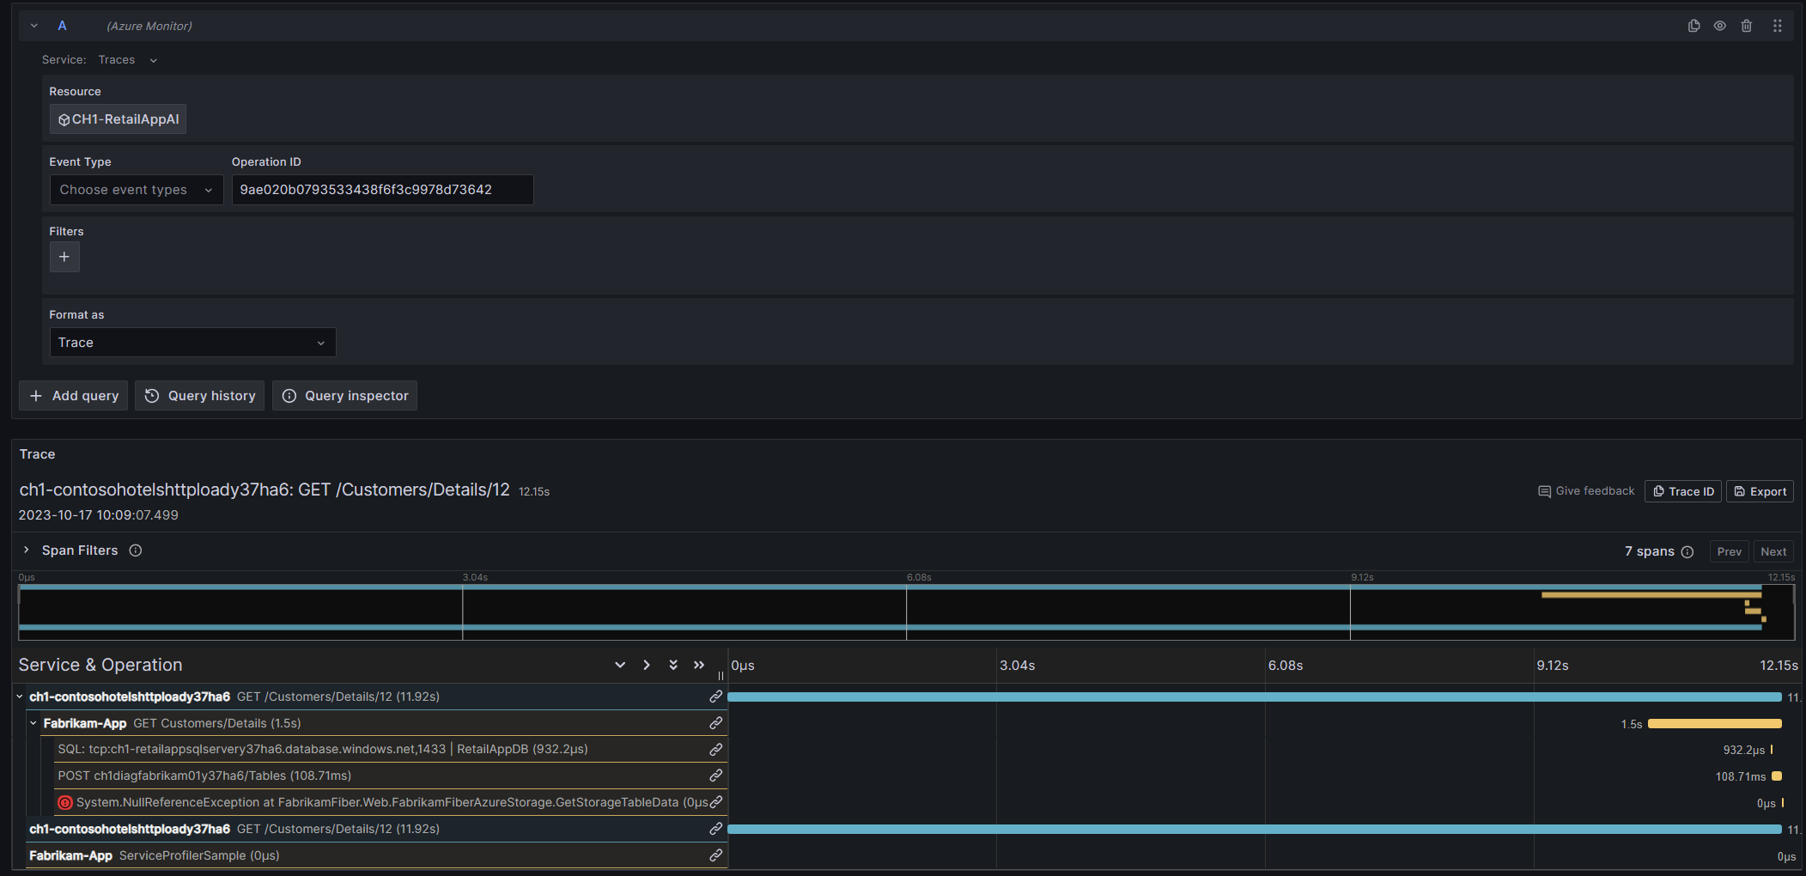The width and height of the screenshot is (1806, 876).
Task: Toggle query A visibility with the eye icon
Action: click(x=1719, y=26)
